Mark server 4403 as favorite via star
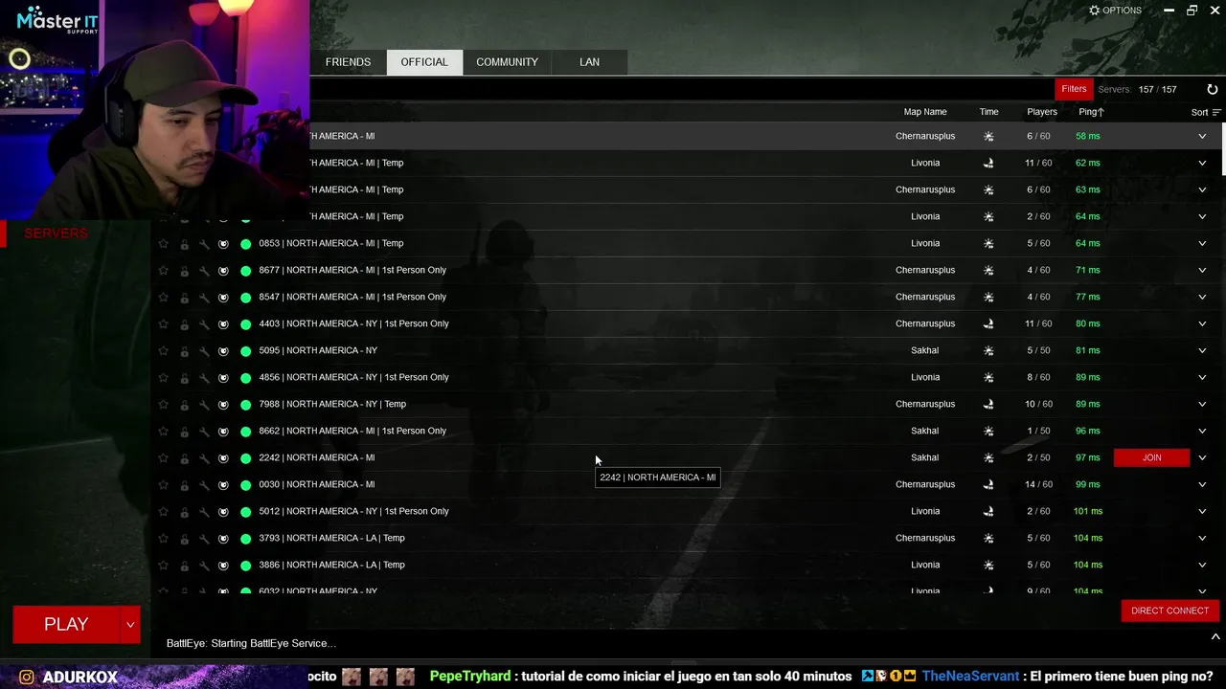 point(163,324)
